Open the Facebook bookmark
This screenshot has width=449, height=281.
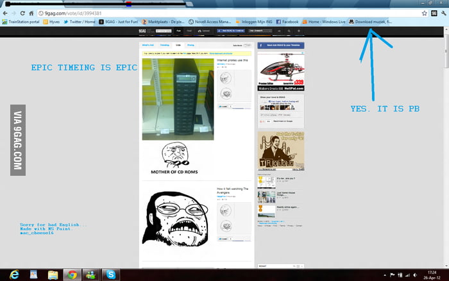[x=287, y=22]
